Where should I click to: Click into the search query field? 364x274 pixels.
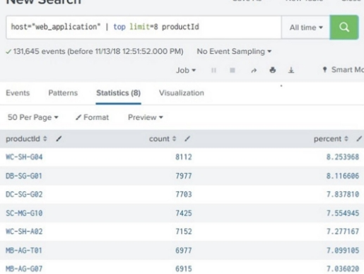pos(143,28)
